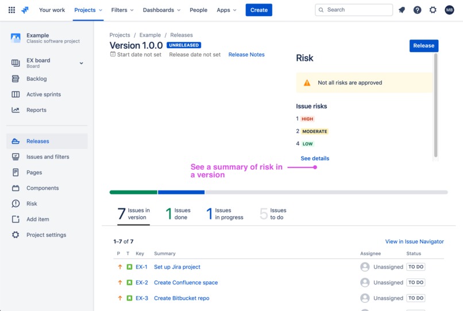Click inside the Search field

pyautogui.click(x=354, y=10)
